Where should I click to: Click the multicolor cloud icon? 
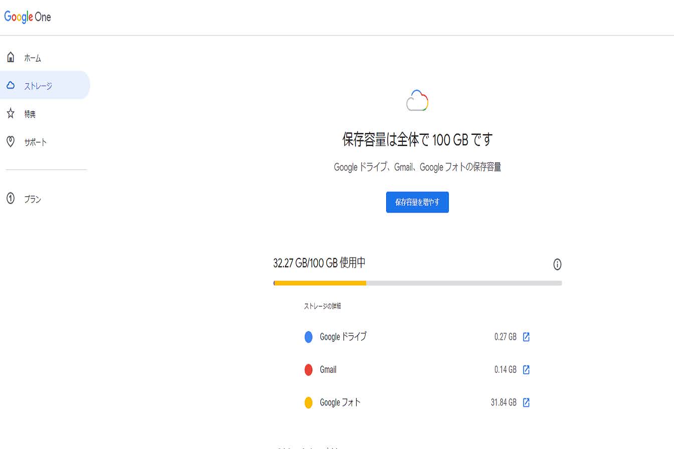(417, 101)
